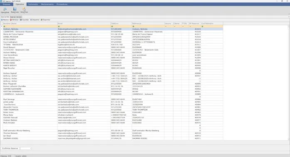Click the filter operator under Usuario column
290x157 pixels.
166,27
